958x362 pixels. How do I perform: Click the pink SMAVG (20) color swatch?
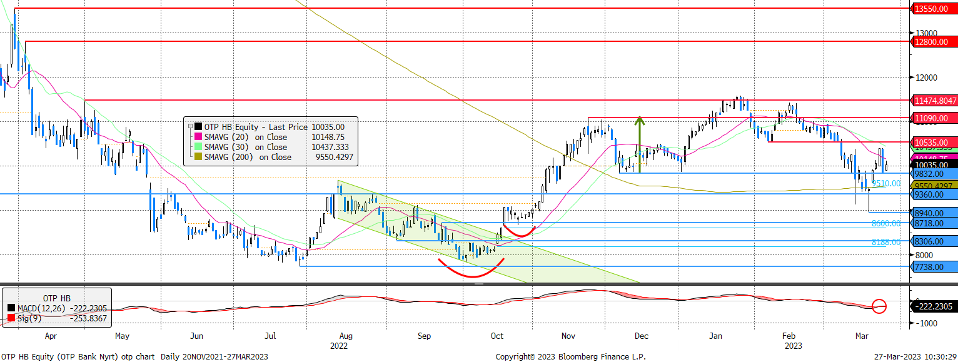[198, 137]
